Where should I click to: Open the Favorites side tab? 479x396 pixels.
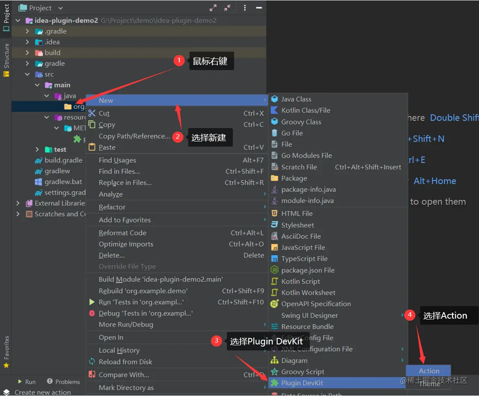(x=6, y=352)
